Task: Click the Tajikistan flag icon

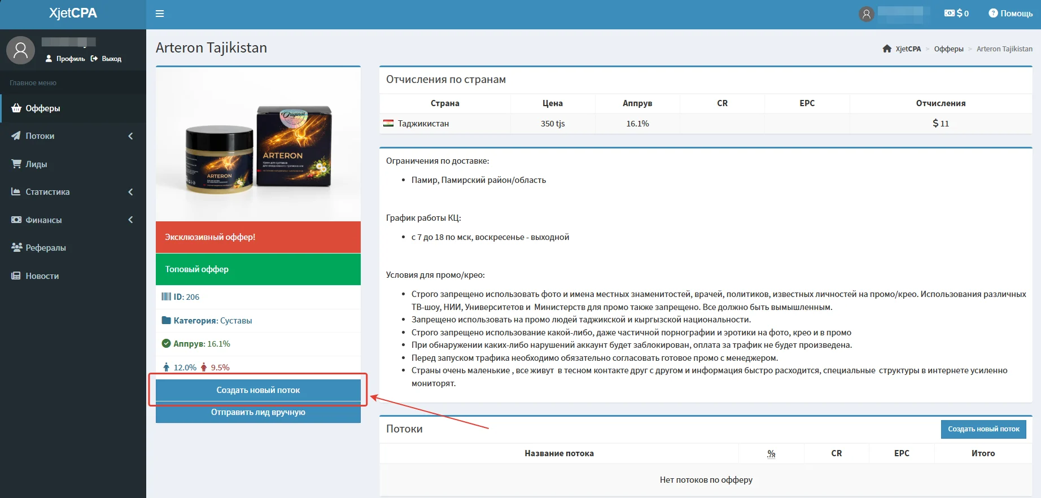Action: click(x=388, y=123)
